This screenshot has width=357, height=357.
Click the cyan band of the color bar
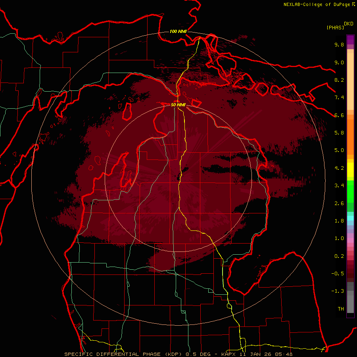350,218
